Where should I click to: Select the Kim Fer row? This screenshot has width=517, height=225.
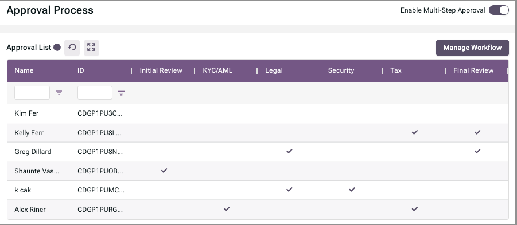[258, 113]
